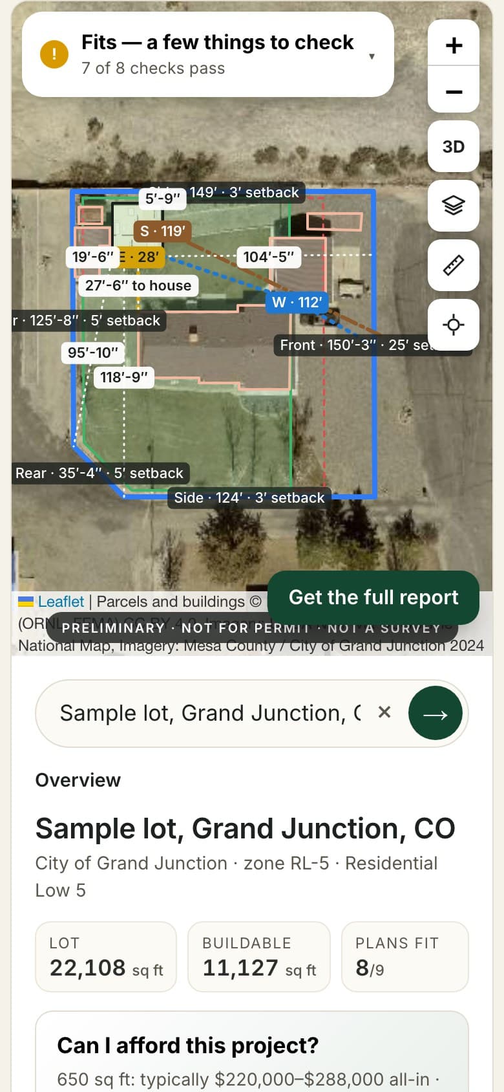Click the zone RL-5 Residential description
The image size is (504, 1092).
click(x=236, y=877)
